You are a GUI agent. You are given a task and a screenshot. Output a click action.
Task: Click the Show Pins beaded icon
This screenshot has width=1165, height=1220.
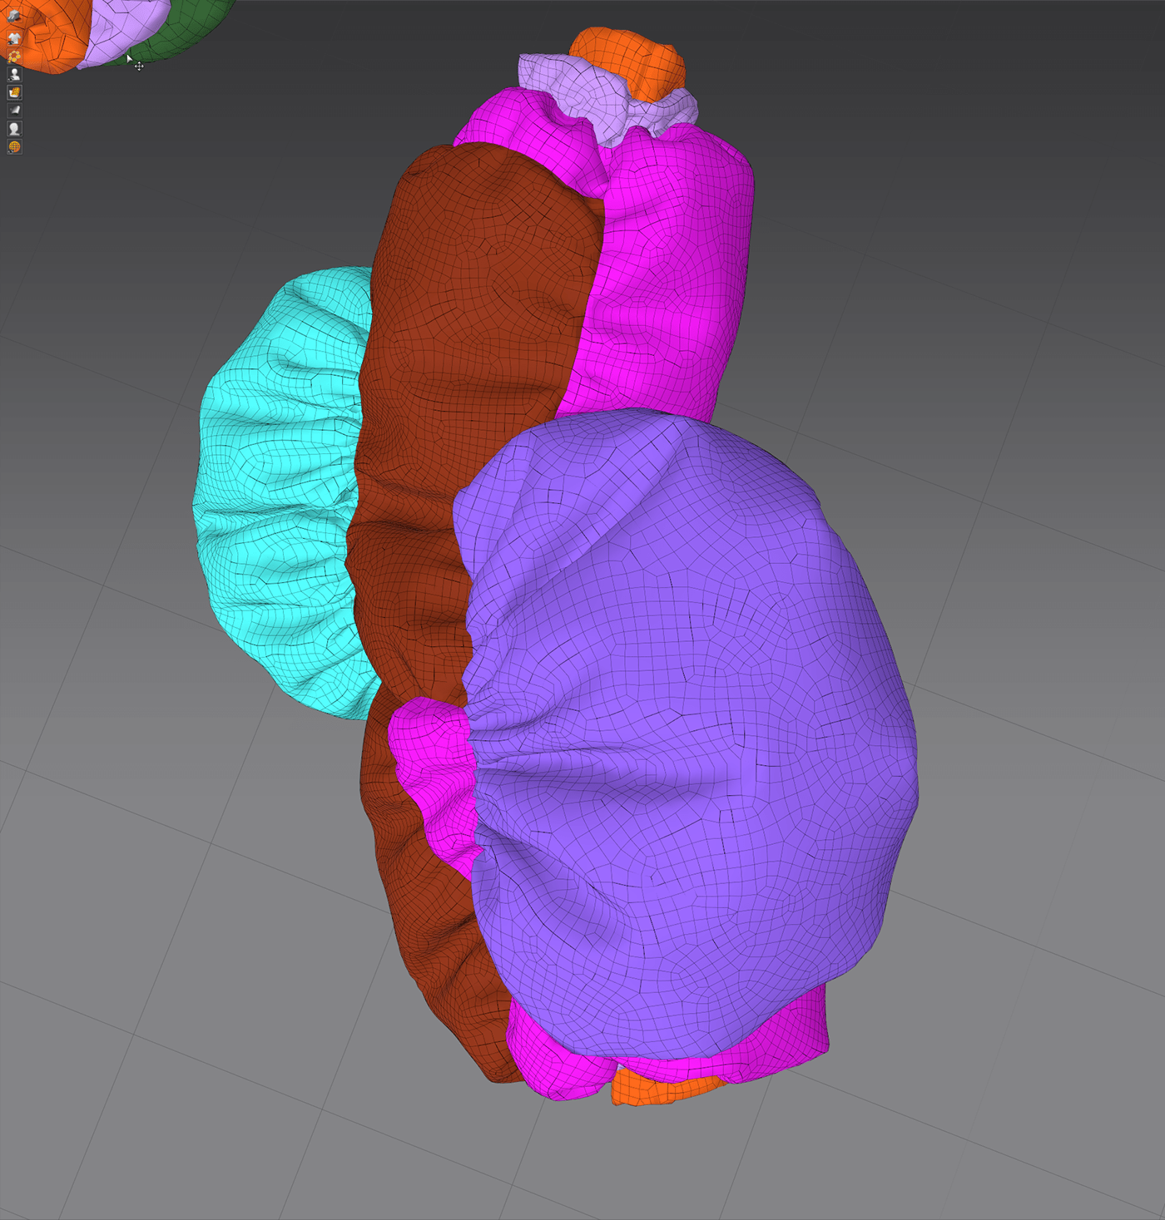(14, 56)
